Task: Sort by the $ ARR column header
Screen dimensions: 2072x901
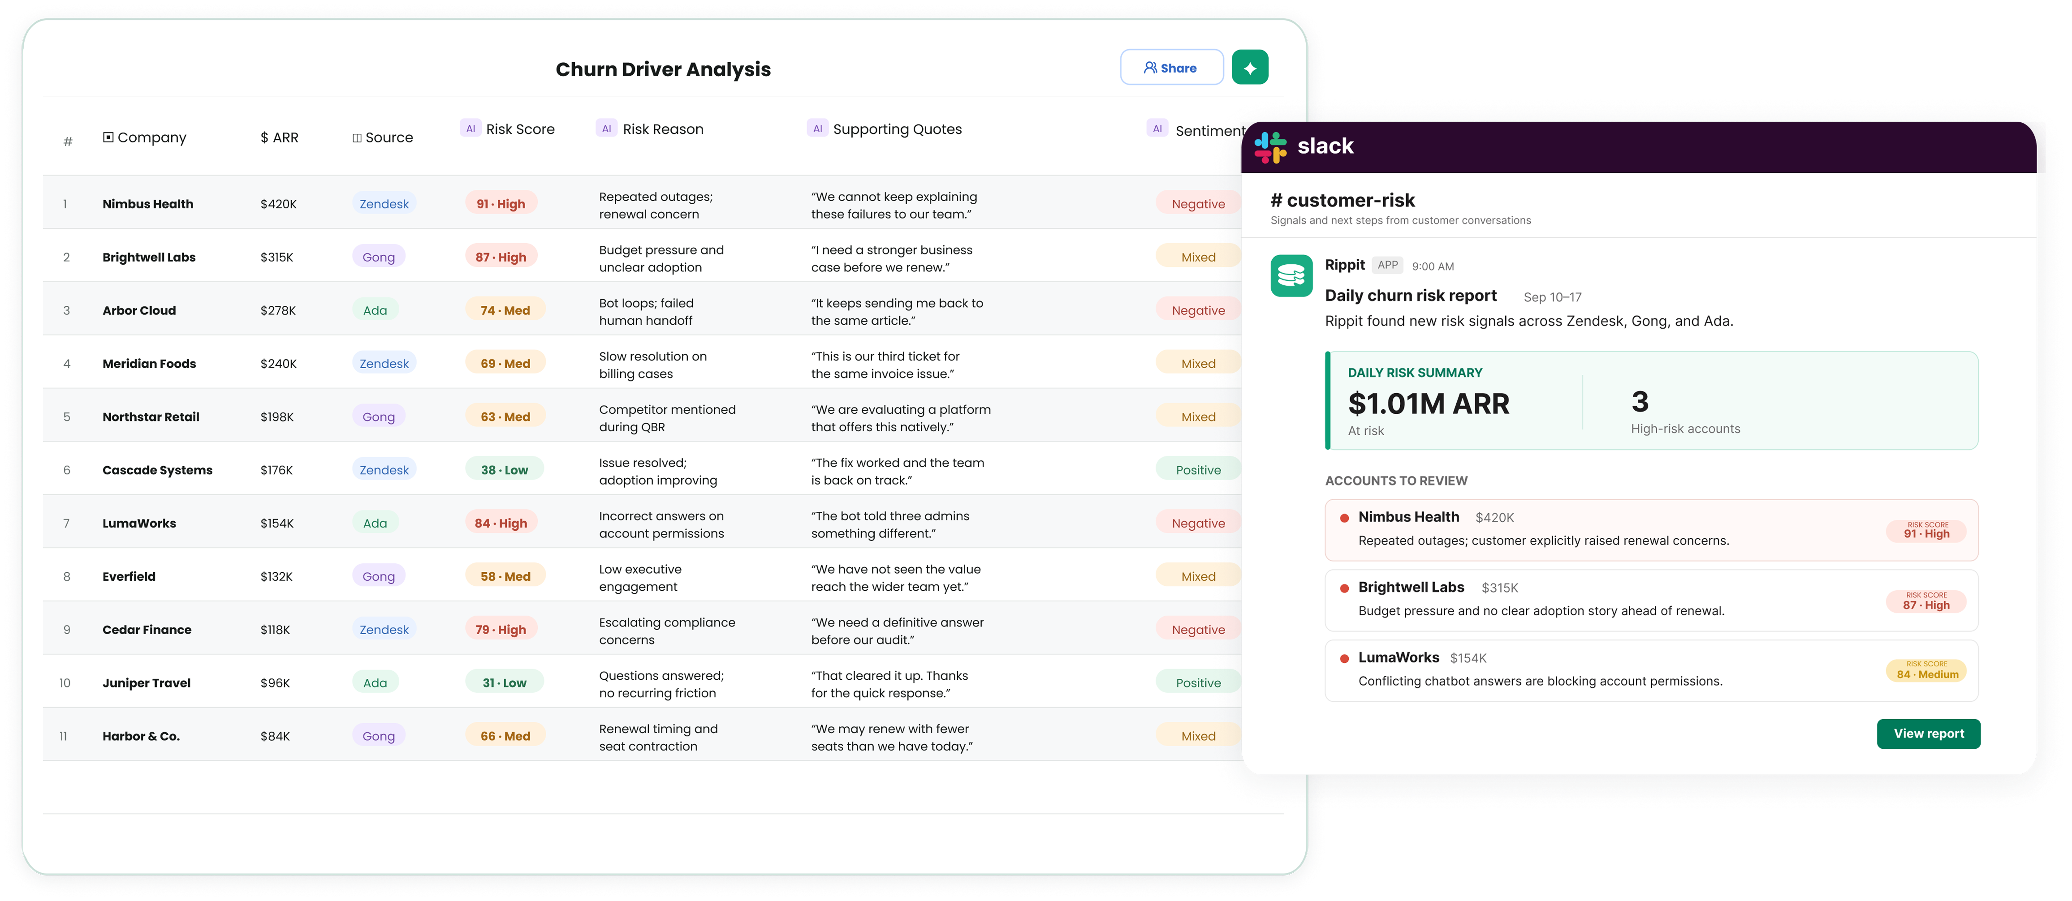Action: [279, 137]
